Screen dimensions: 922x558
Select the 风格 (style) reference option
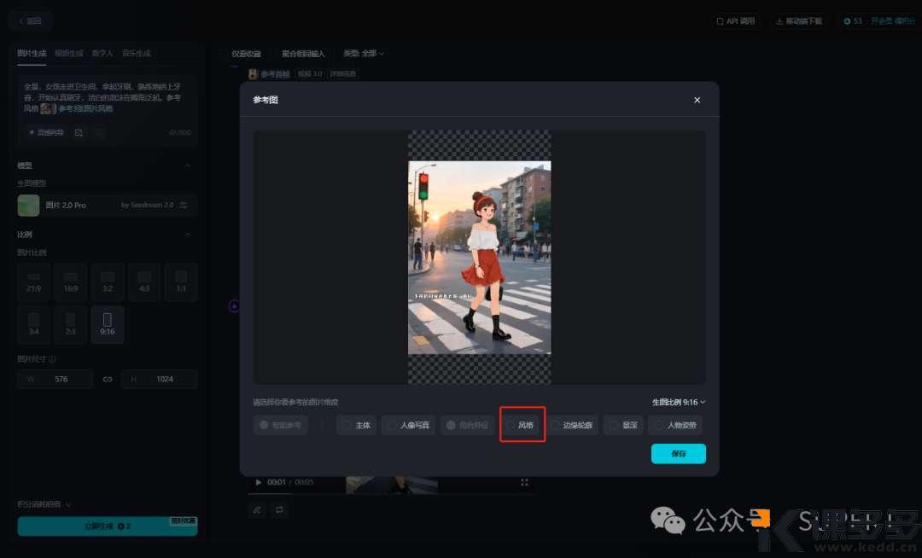(522, 425)
